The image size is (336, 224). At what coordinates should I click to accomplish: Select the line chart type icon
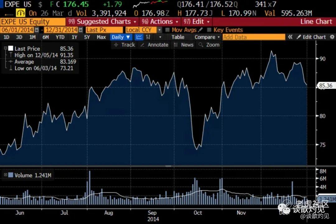(139, 37)
